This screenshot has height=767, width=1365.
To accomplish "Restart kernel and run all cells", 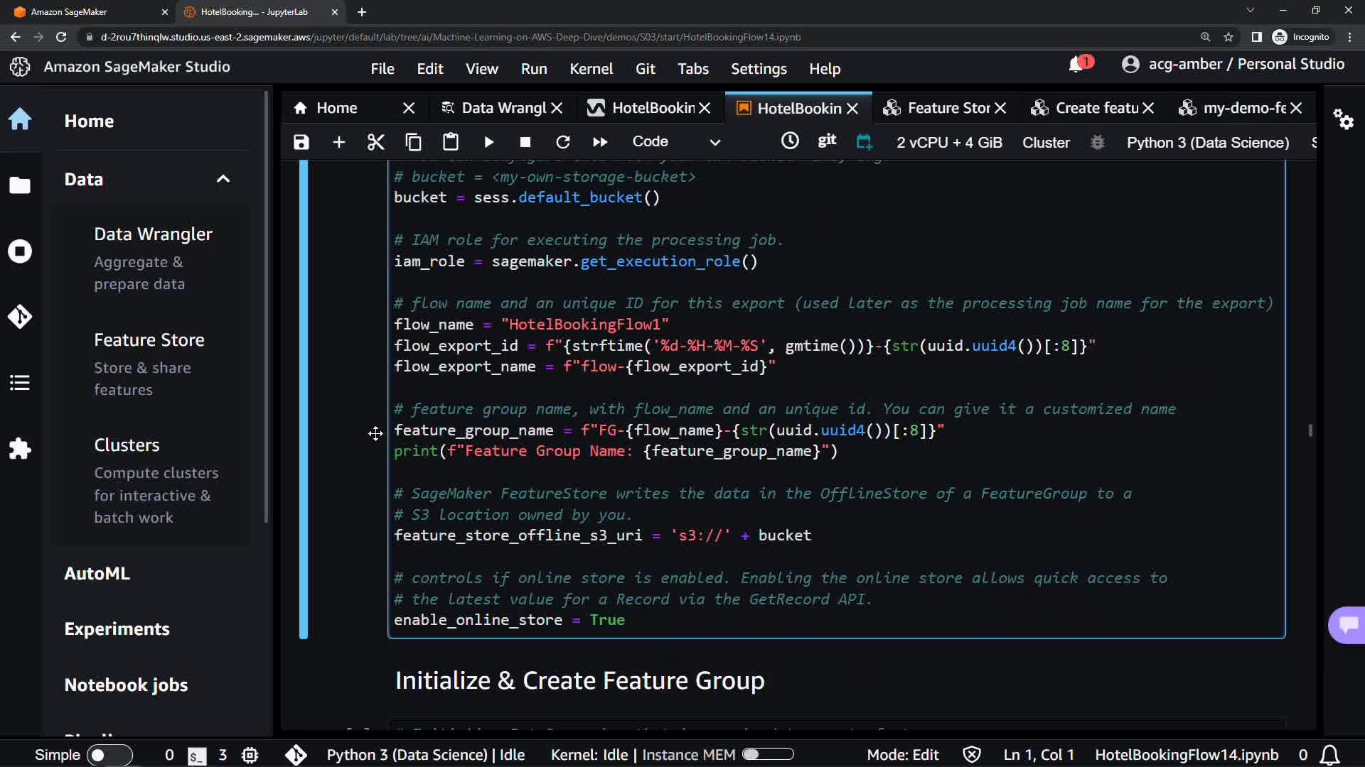I will click(x=600, y=142).
